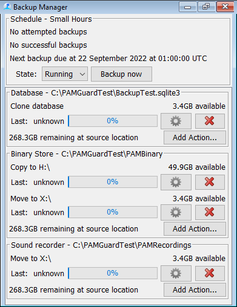
Task: Click the Backup Manager window icon
Action: coord(7,7)
